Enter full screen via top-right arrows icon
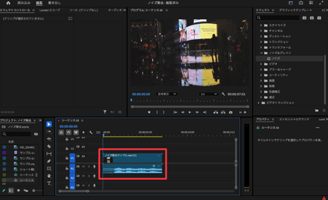The image size is (328, 200). pos(321,3)
